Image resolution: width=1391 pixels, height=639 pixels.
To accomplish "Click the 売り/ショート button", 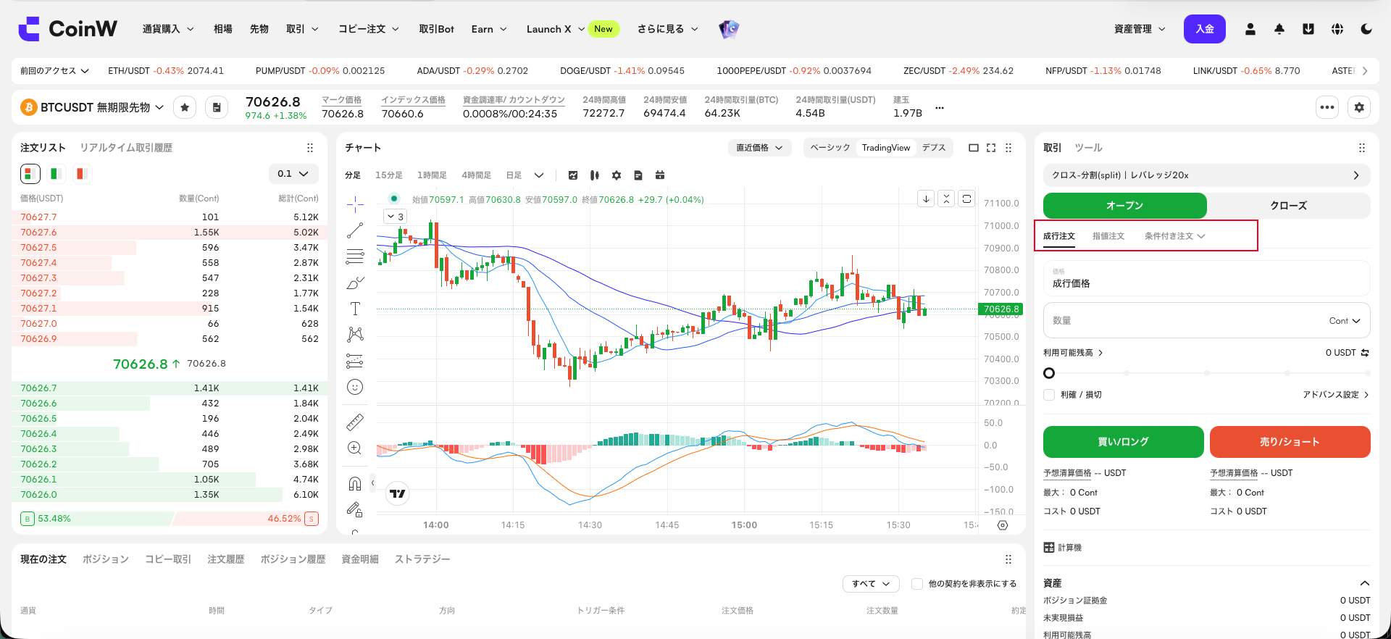I will [x=1290, y=442].
